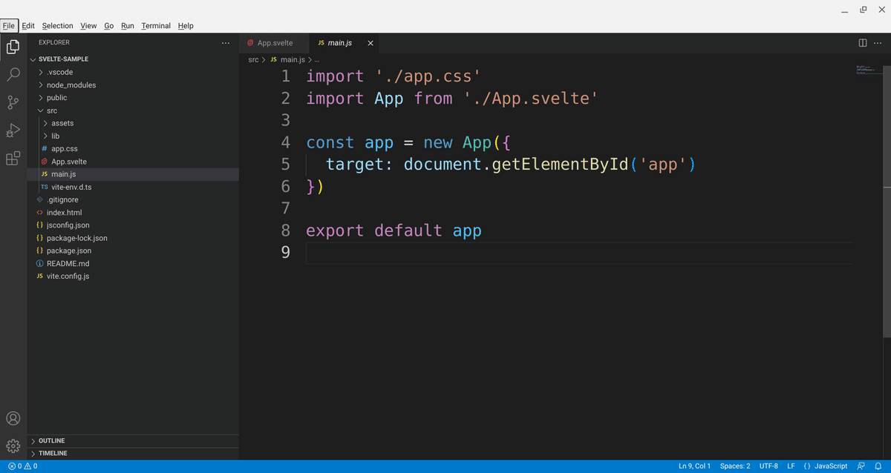
Task: Collapse the SVELTE-SAMPLE project section
Action: [x=133, y=59]
